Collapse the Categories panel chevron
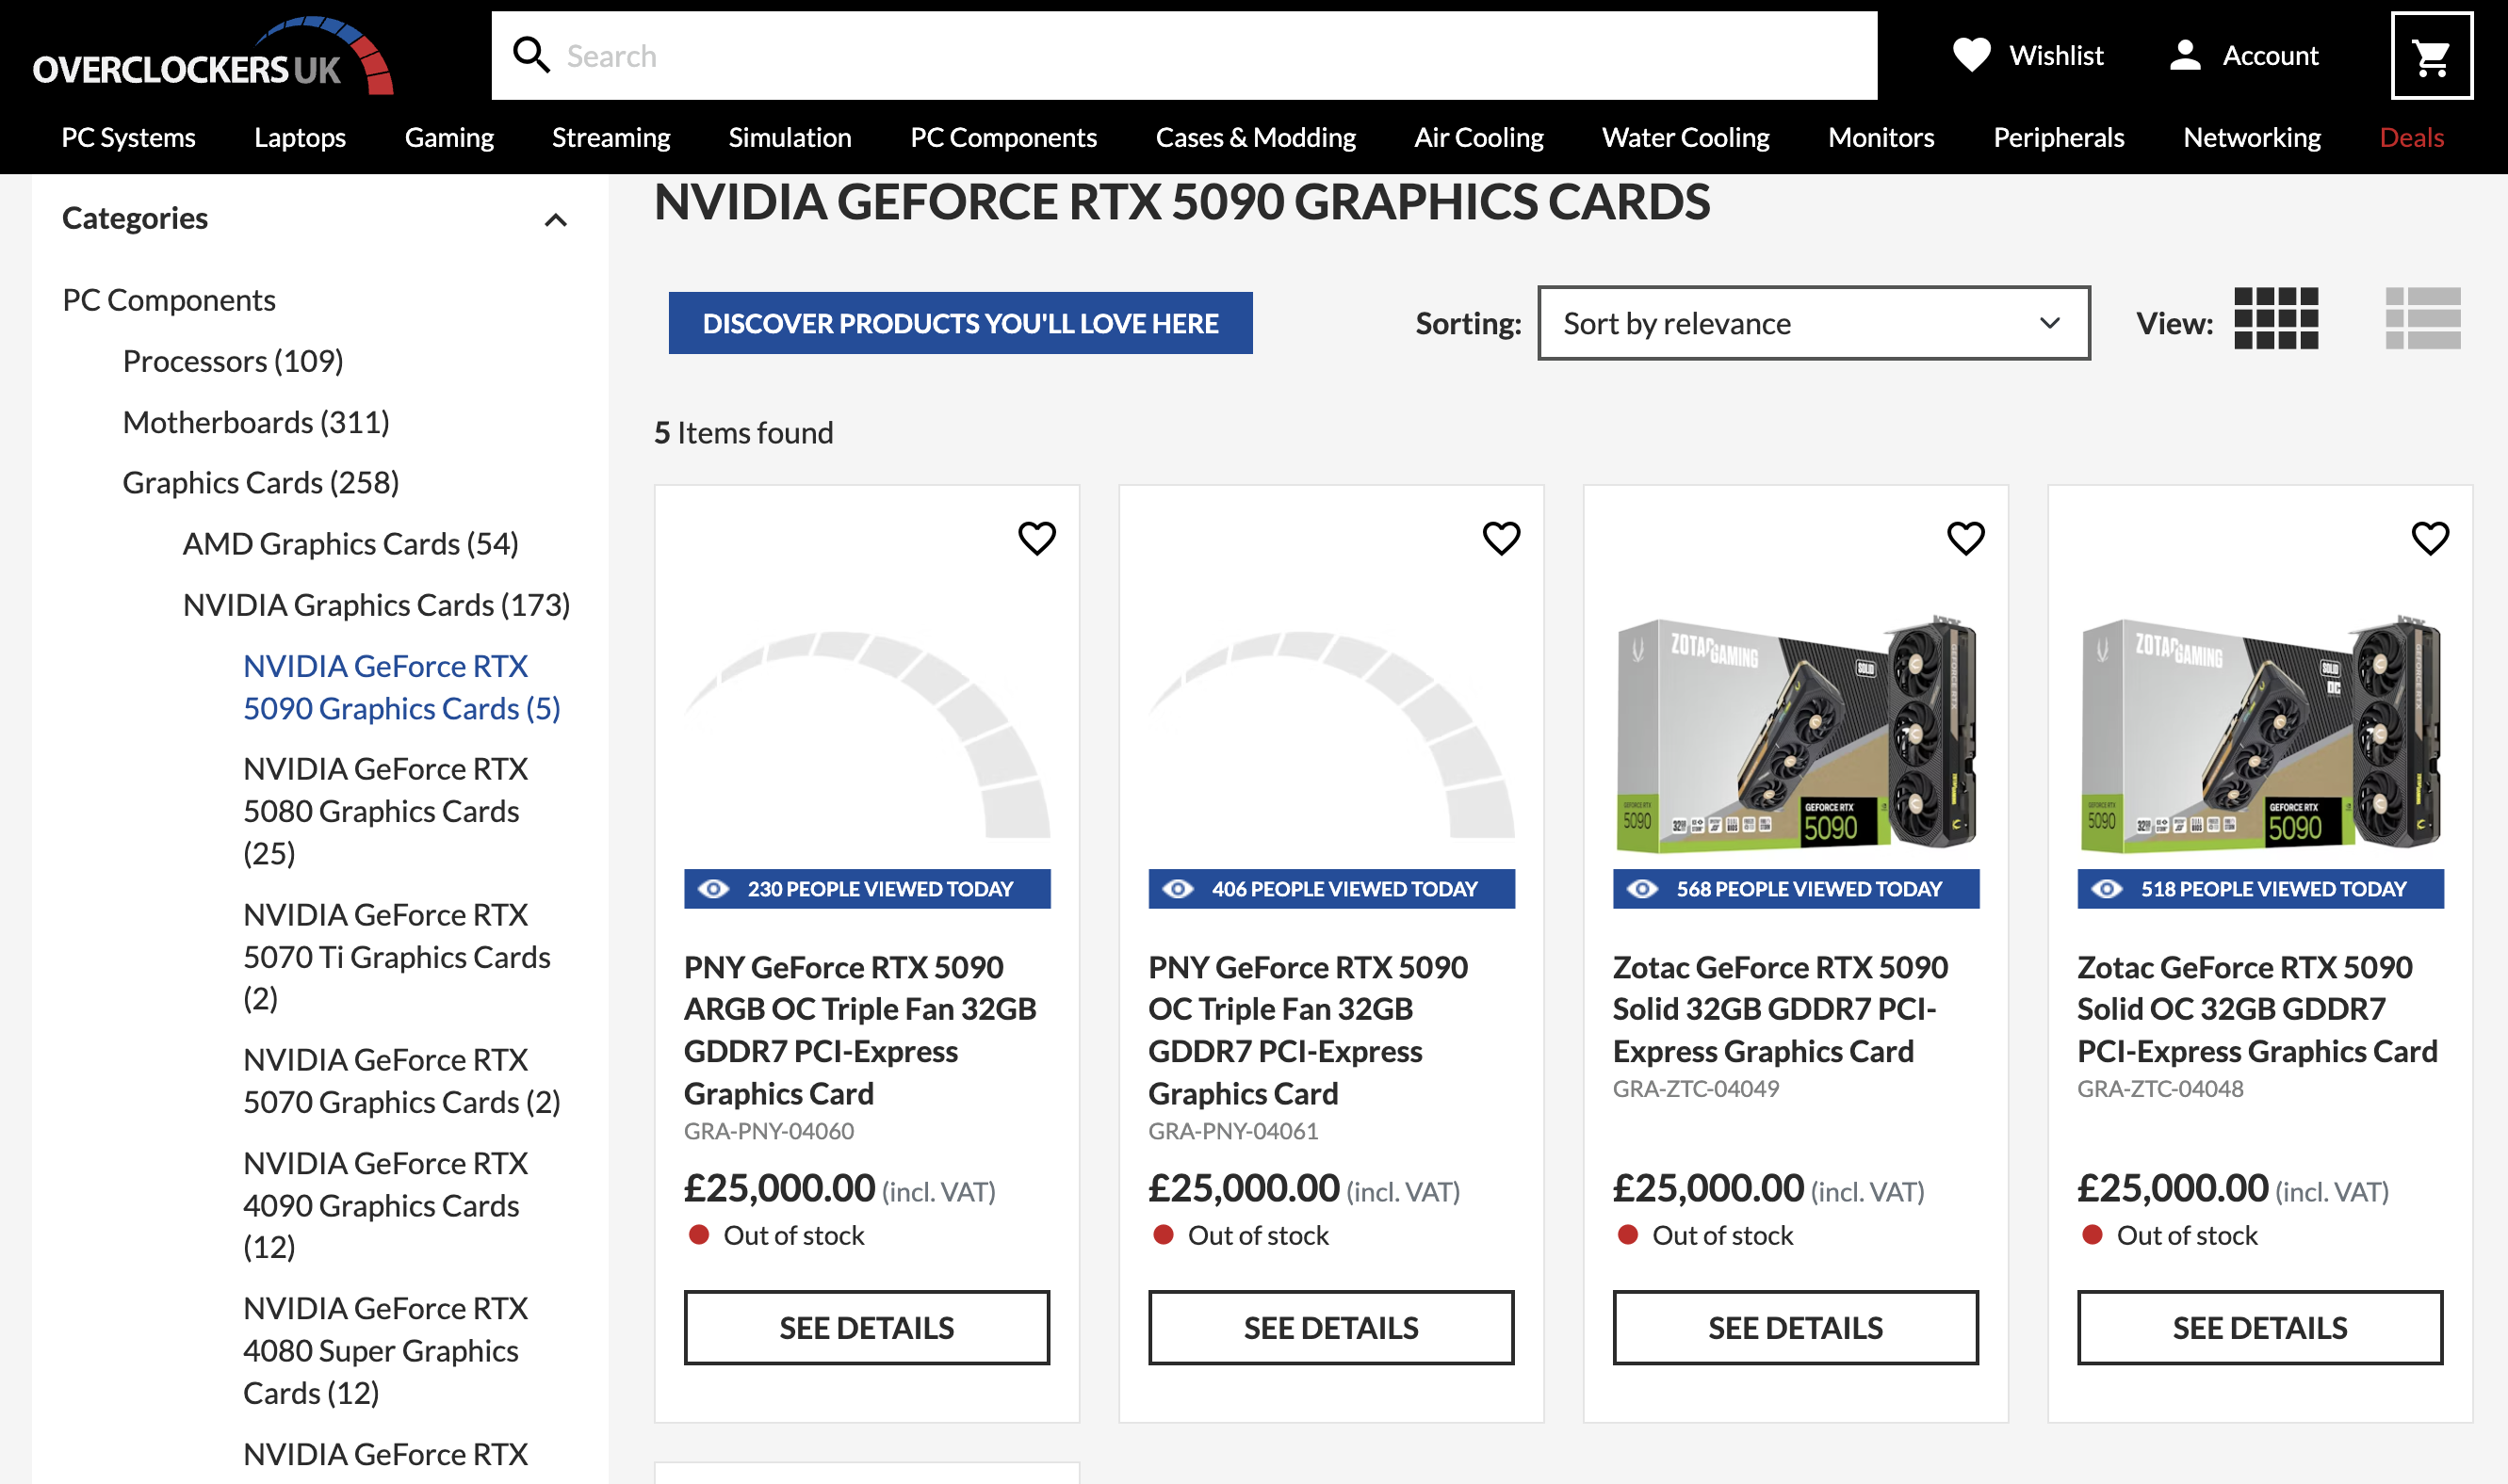 tap(555, 220)
